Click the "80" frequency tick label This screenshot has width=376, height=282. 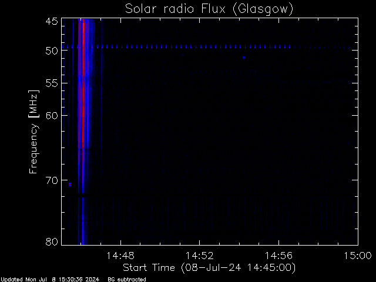click(x=52, y=241)
